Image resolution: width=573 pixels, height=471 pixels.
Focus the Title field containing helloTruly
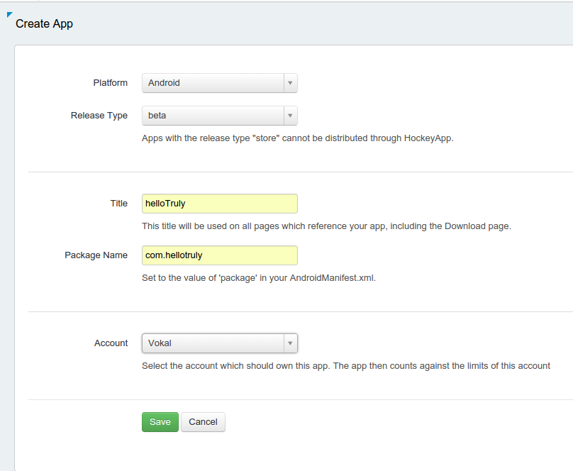220,204
